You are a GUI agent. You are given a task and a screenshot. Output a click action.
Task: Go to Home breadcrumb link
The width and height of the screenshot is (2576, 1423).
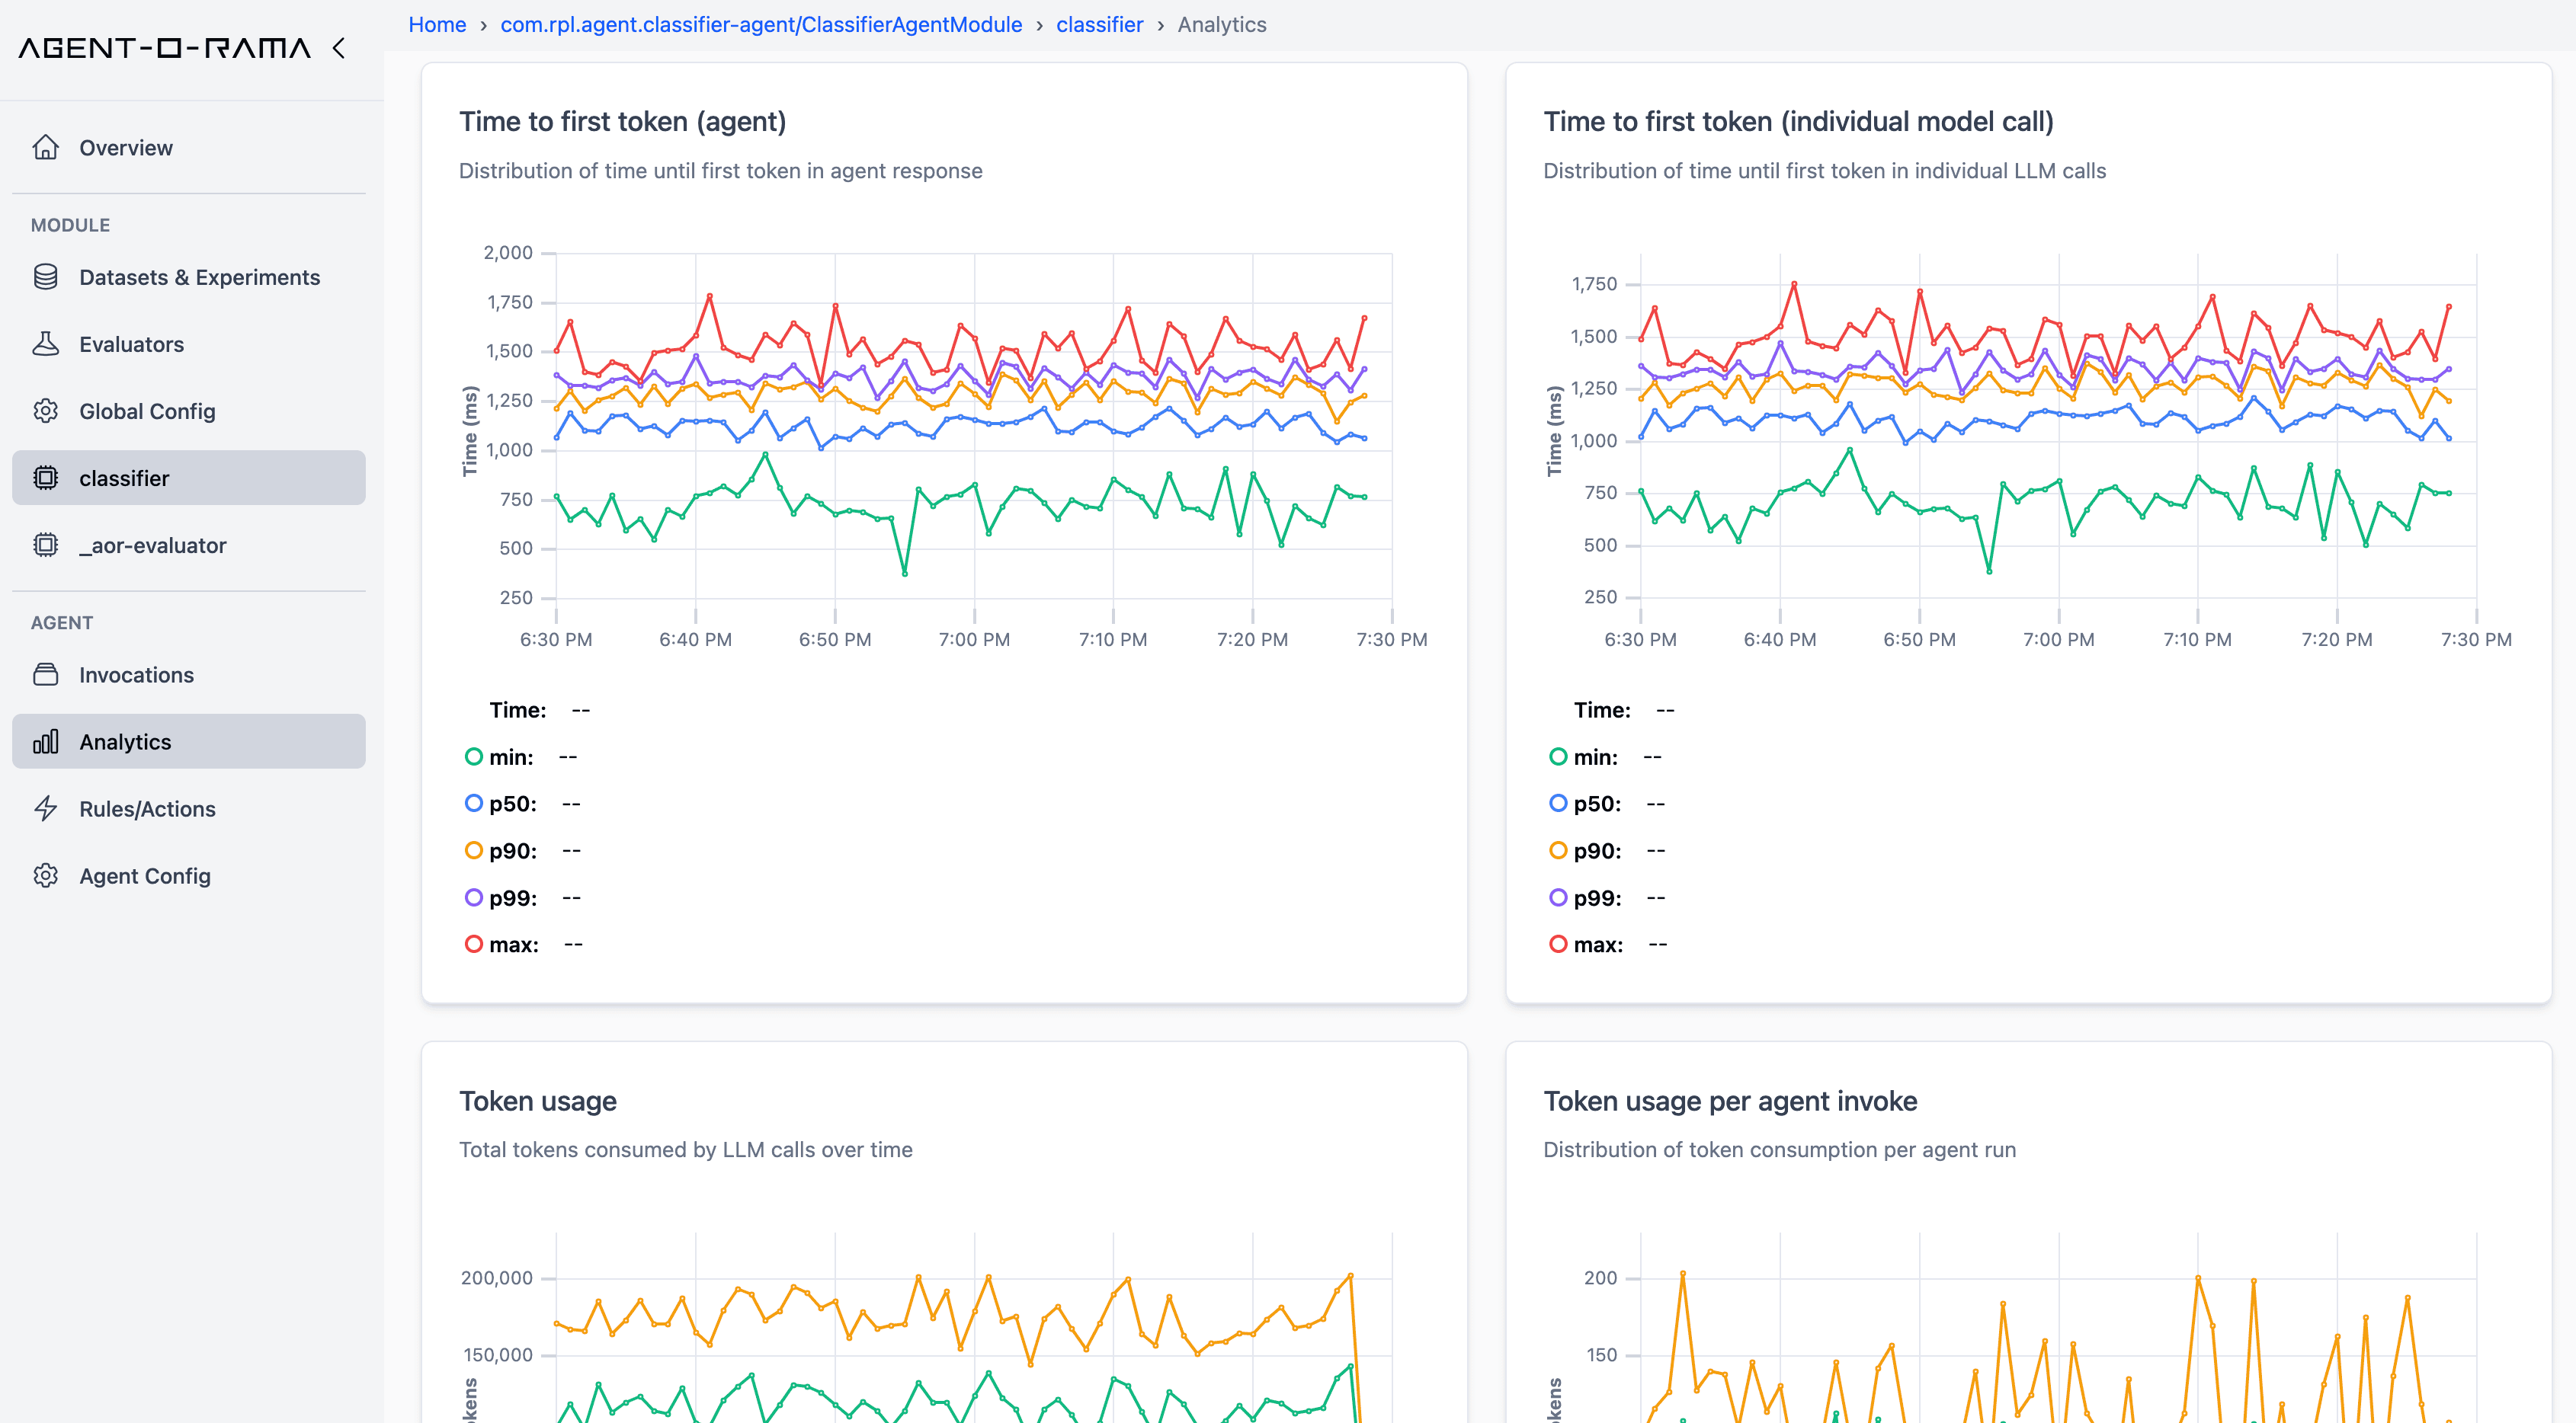[x=437, y=24]
